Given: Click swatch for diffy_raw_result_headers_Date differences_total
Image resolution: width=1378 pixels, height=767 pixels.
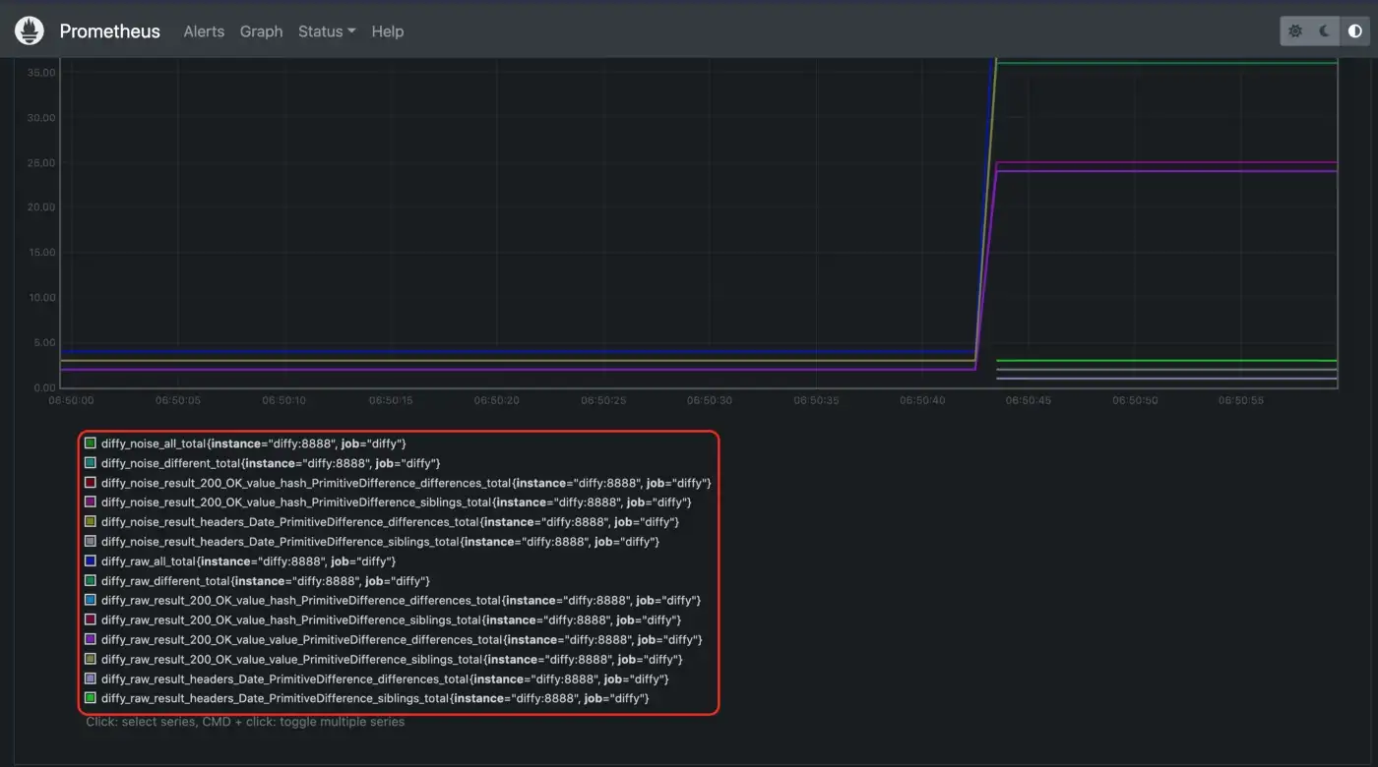Looking at the screenshot, I should point(91,678).
